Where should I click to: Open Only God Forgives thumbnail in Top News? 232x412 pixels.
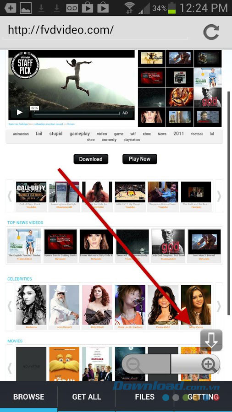point(168,242)
